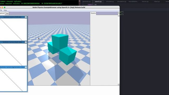The width and height of the screenshot is (169, 95).
Task: Minimize the Bullet Physics window
Action: pos(2,7)
